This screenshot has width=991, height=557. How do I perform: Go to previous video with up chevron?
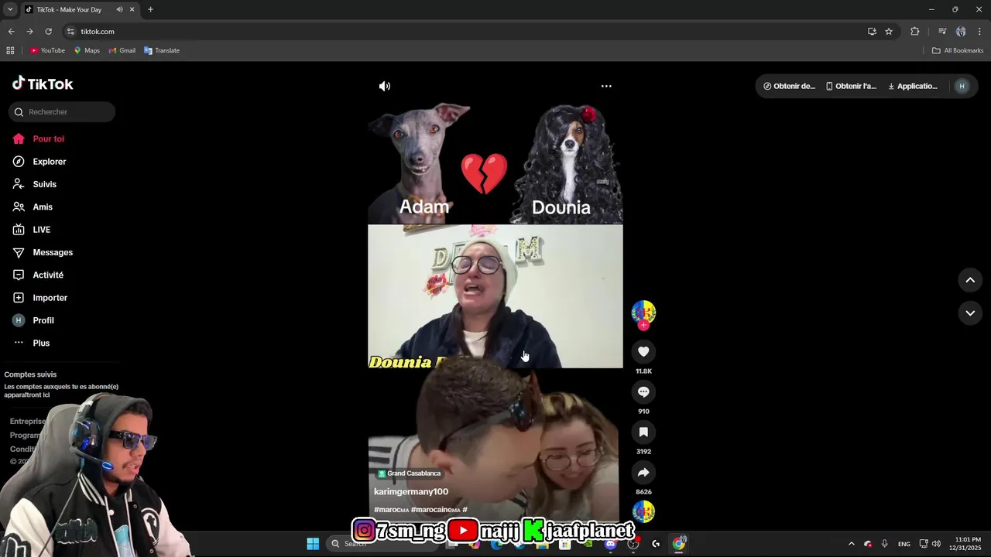[x=970, y=280]
